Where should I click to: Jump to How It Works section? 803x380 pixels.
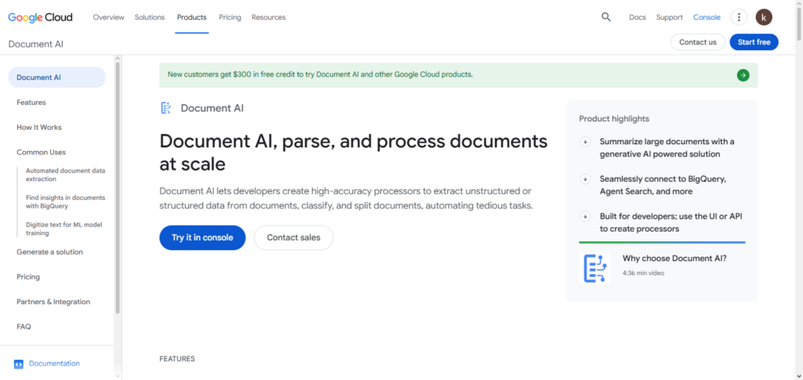pos(39,128)
